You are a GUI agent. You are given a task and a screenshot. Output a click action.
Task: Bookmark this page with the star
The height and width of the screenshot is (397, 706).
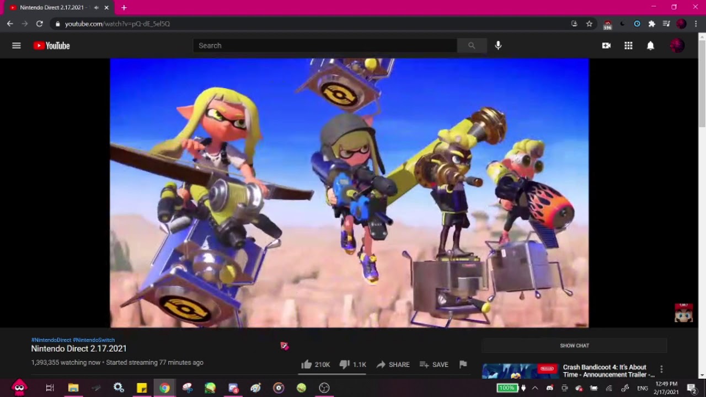pyautogui.click(x=589, y=24)
